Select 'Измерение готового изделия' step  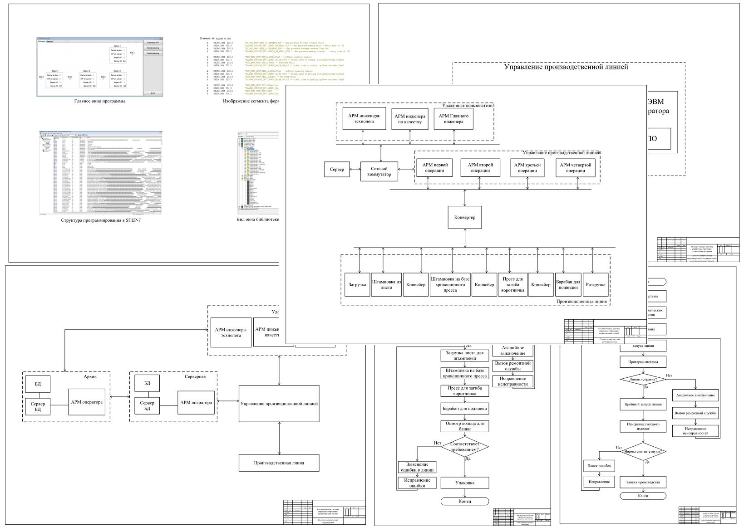(643, 426)
